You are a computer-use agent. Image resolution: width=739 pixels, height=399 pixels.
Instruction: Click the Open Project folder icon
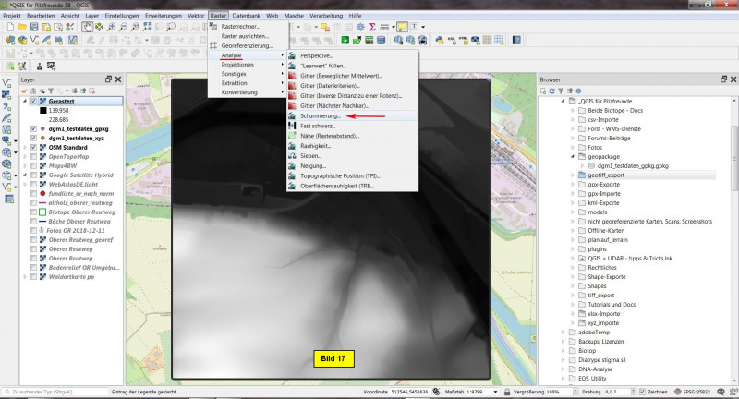pyautogui.click(x=21, y=28)
